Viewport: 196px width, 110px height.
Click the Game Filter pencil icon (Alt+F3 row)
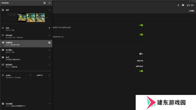click(x=3, y=64)
